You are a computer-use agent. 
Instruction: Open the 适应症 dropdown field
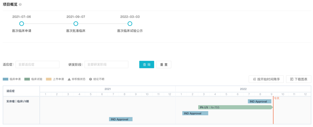click(37, 65)
